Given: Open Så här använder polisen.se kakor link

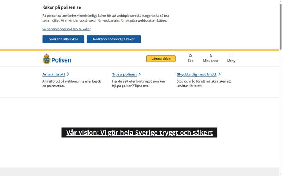Looking at the screenshot, I should pos(67,29).
